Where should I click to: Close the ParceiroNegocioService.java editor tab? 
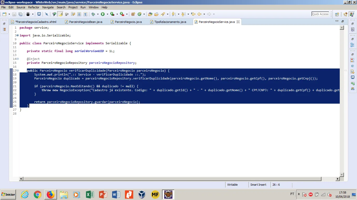pos(238,22)
